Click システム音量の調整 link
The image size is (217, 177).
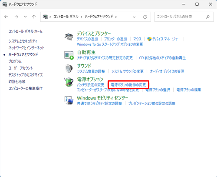coord(91,71)
